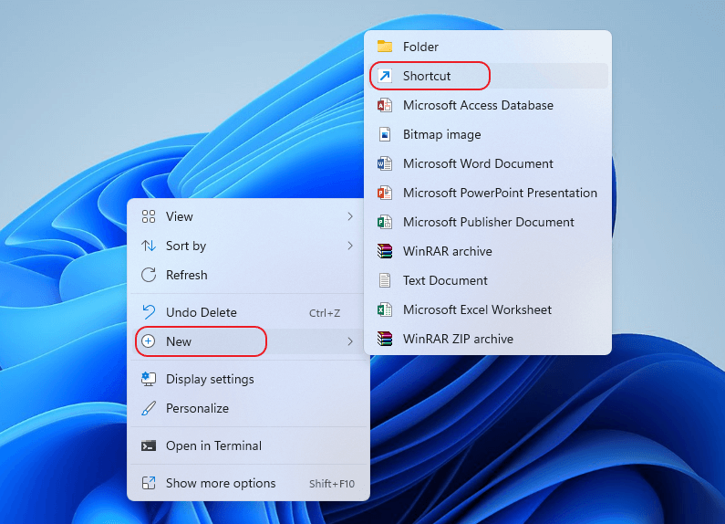The height and width of the screenshot is (524, 725).
Task: Create a WinRAR ZIP archive
Action: 488,339
